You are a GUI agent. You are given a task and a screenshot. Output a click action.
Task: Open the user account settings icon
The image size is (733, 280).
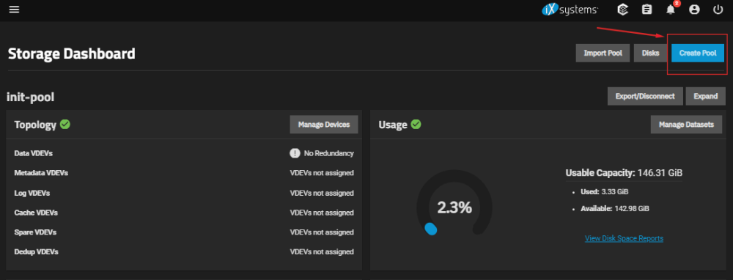pyautogui.click(x=694, y=10)
